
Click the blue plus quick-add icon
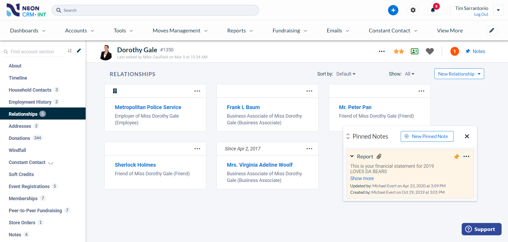(x=393, y=10)
